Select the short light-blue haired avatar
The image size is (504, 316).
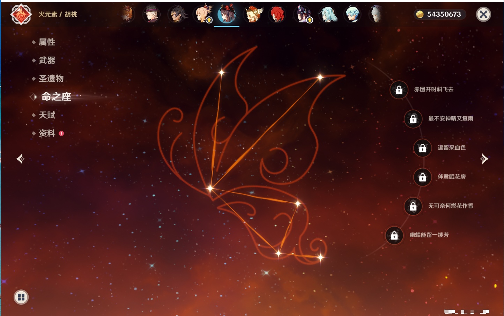[x=353, y=14]
